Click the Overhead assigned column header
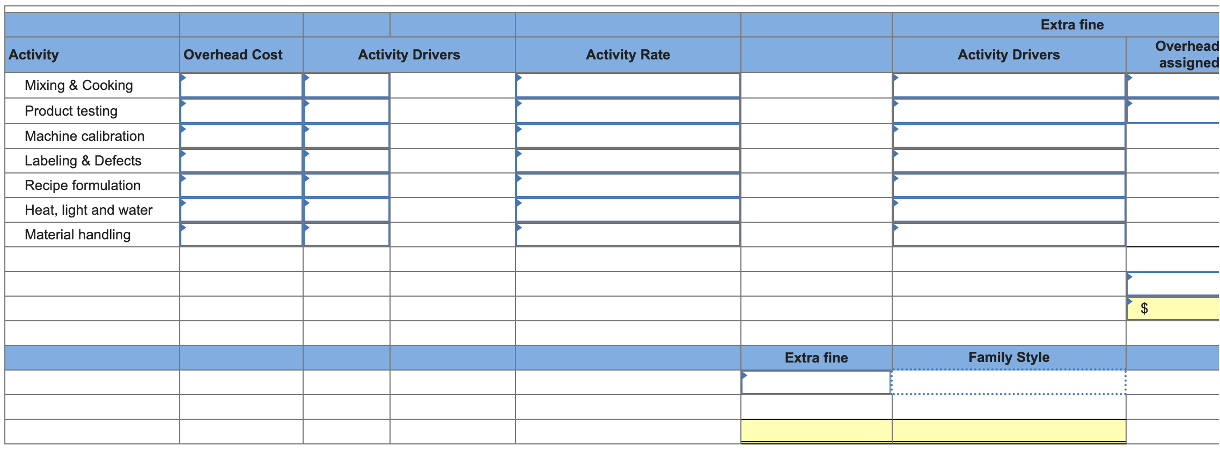 (x=1187, y=55)
